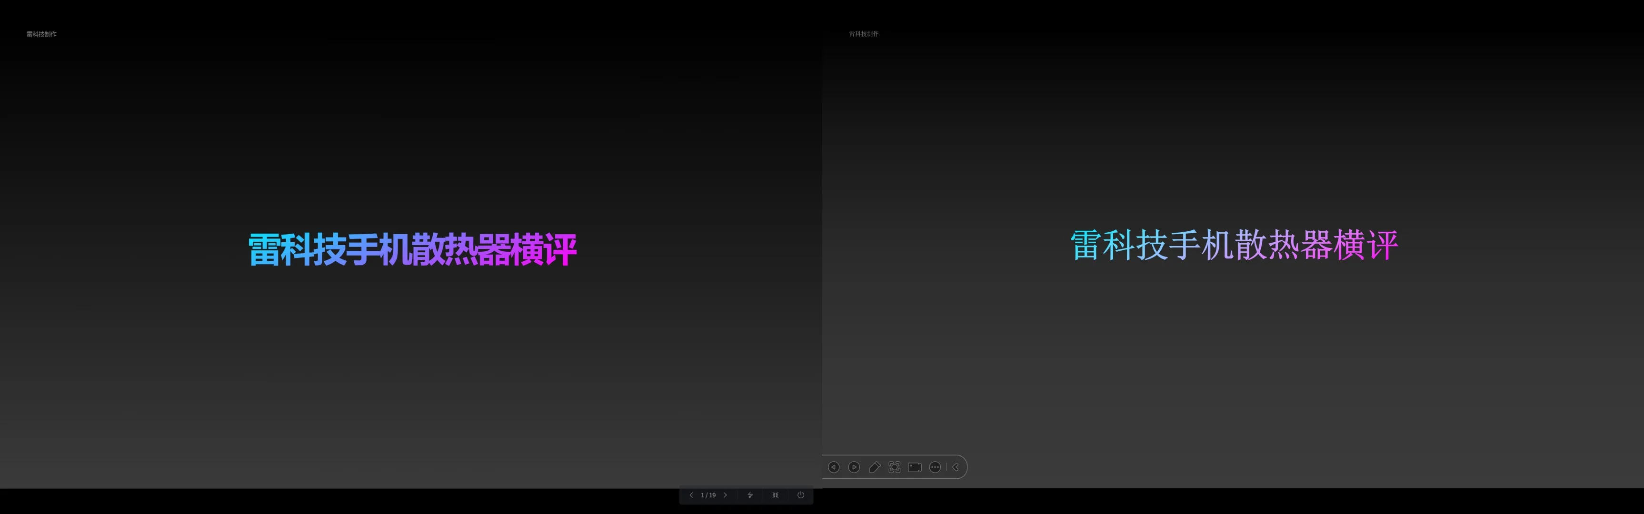Viewport: 1644px width, 514px height.
Task: Select the pen annotation tool
Action: [x=874, y=467]
